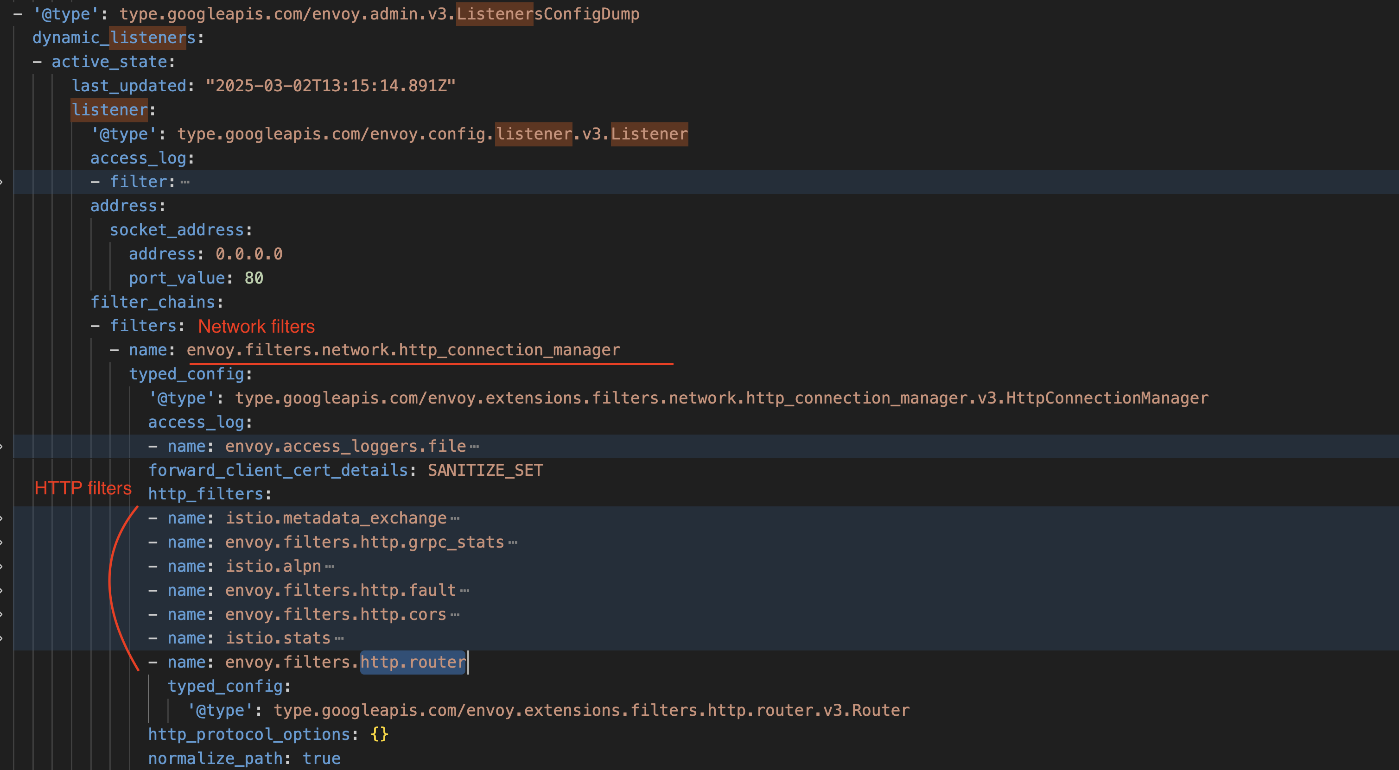The height and width of the screenshot is (770, 1399).
Task: Click the Router v3 type URL
Action: point(591,710)
